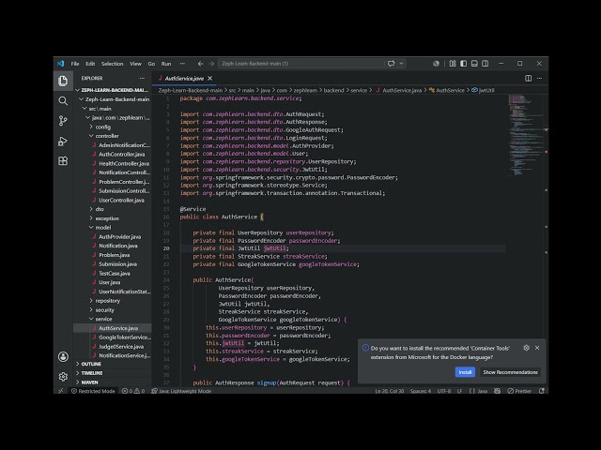Click Java: Lightweight Mode status item
Image resolution: width=601 pixels, height=450 pixels.
point(181,391)
